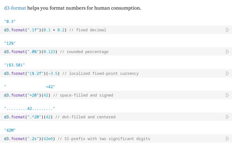Run the localized currency cell
Viewport: 232px width, 145px height.
click(x=227, y=74)
